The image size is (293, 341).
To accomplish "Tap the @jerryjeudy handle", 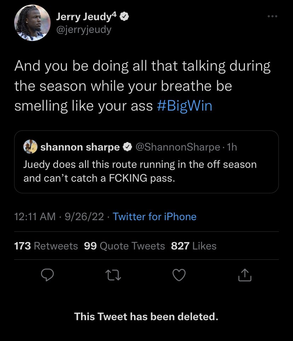I will 84,29.
